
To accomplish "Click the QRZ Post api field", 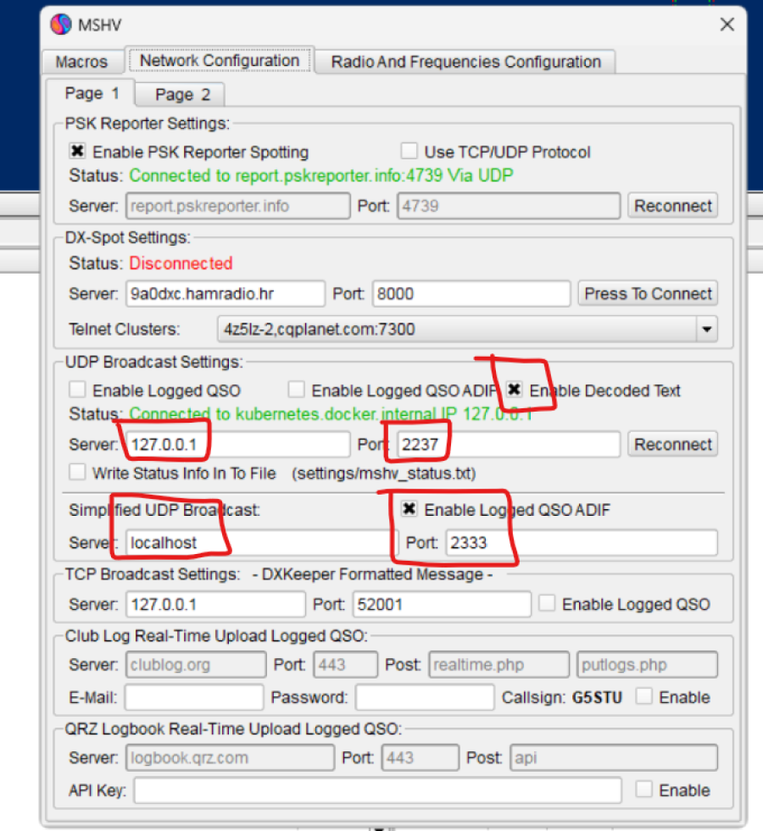I will pyautogui.click(x=614, y=758).
